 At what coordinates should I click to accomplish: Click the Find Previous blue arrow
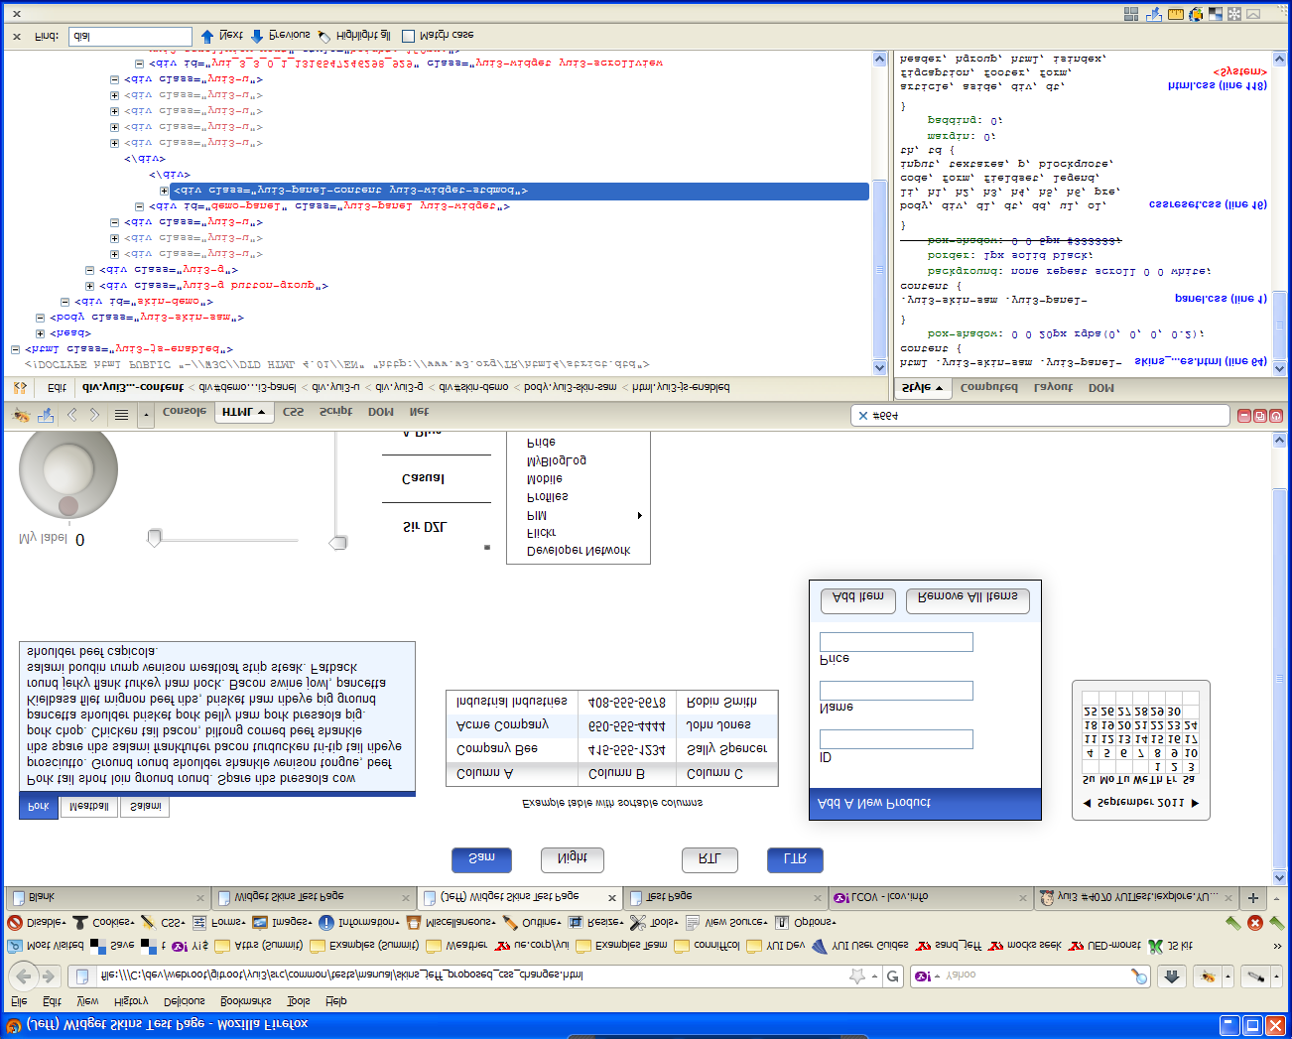pos(257,36)
